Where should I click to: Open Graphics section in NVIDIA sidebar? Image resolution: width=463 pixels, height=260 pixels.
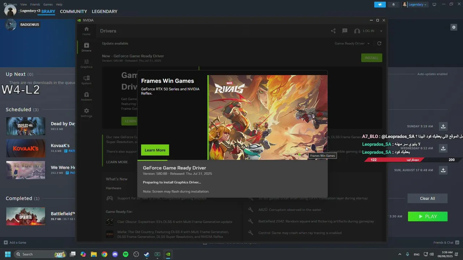[86, 64]
